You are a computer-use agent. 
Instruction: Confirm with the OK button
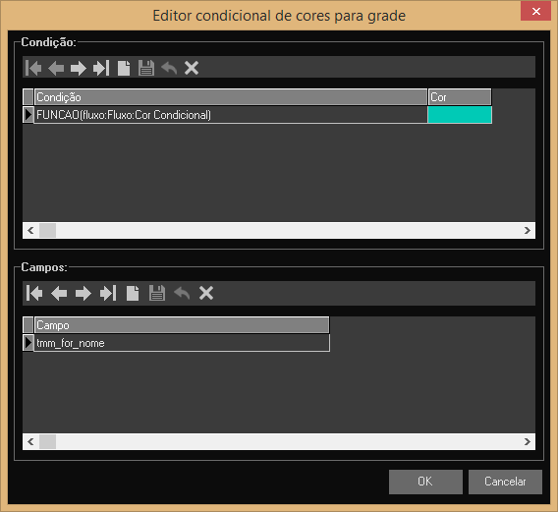click(x=425, y=482)
